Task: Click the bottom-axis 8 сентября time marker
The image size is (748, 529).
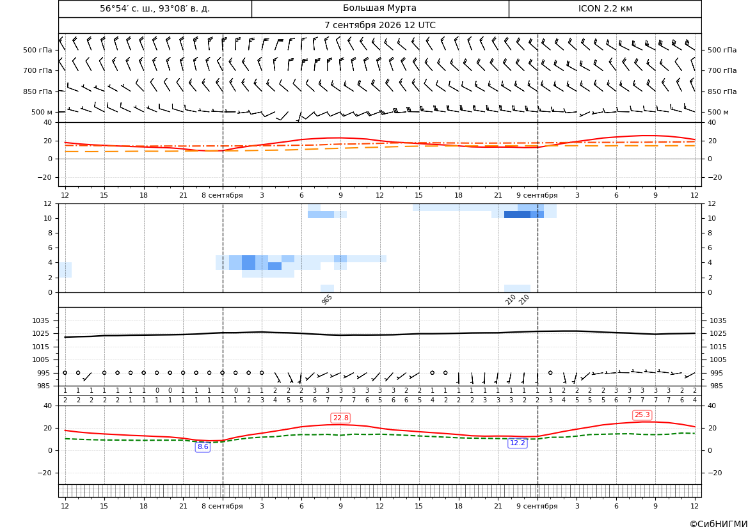Action: click(x=222, y=506)
